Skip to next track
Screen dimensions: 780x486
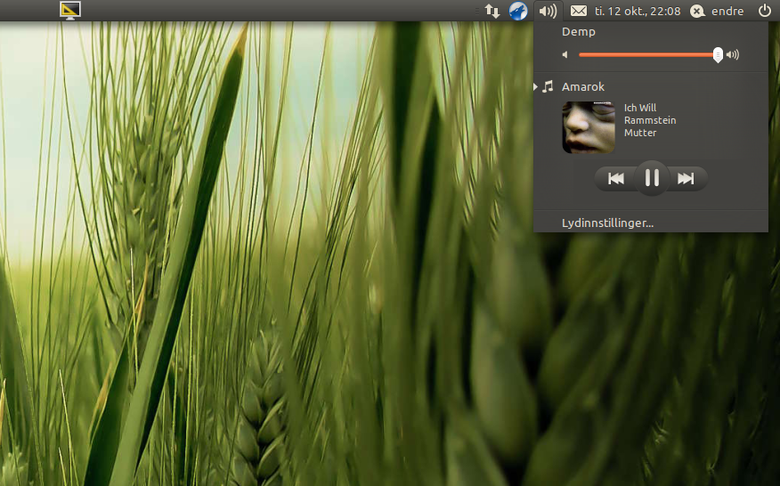[x=686, y=179]
